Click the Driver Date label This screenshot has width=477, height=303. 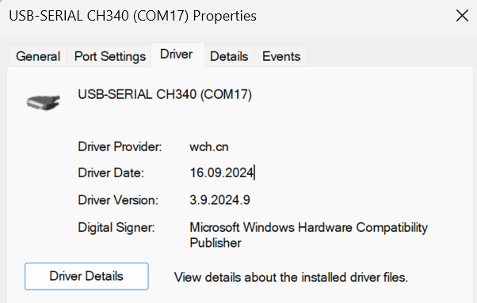111,172
